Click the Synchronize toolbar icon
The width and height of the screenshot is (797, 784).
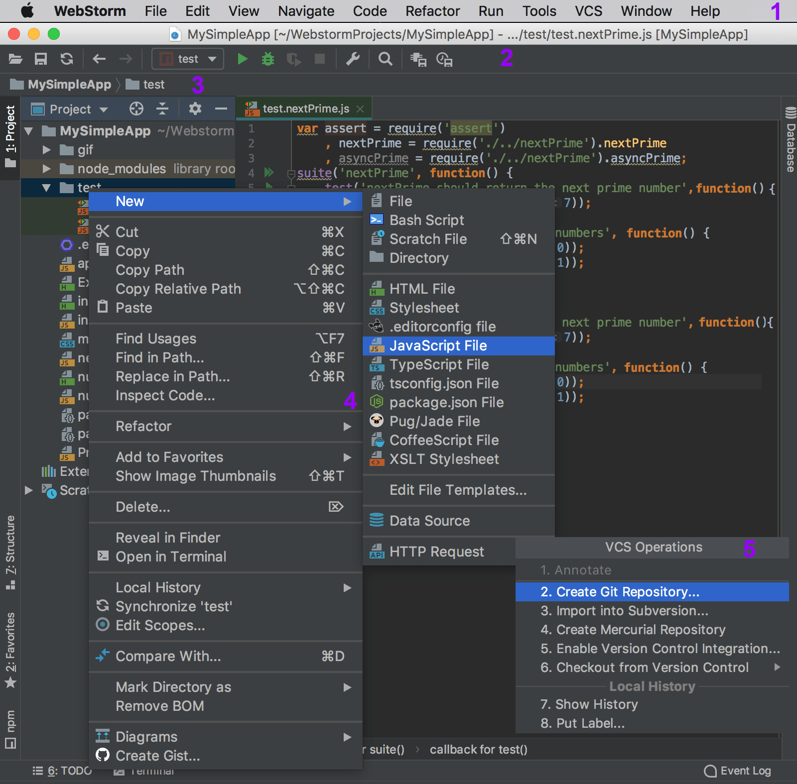coord(67,59)
